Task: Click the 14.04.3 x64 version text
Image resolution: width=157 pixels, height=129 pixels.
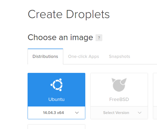Action: pyautogui.click(x=53, y=113)
